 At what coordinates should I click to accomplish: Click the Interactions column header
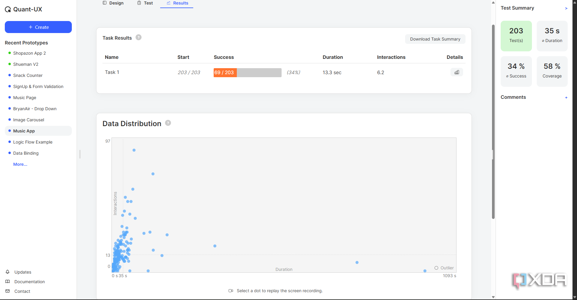coord(391,57)
